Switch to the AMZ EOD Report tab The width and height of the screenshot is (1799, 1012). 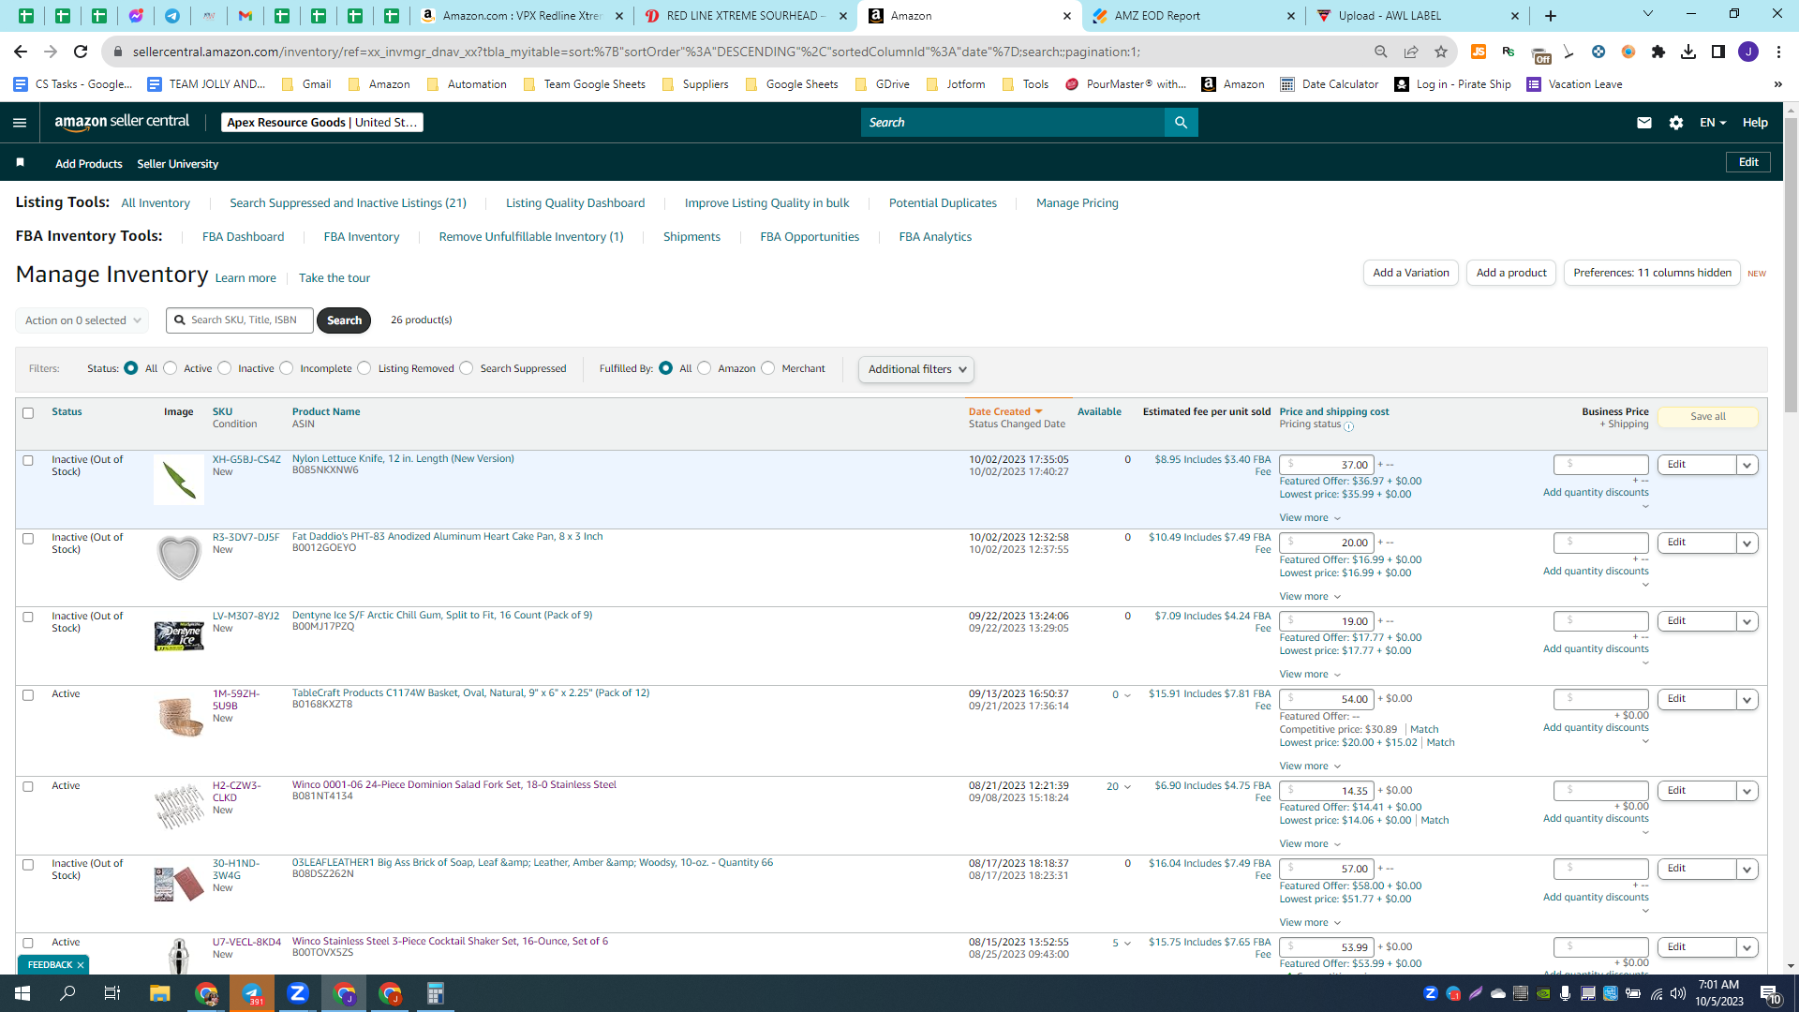(1194, 16)
